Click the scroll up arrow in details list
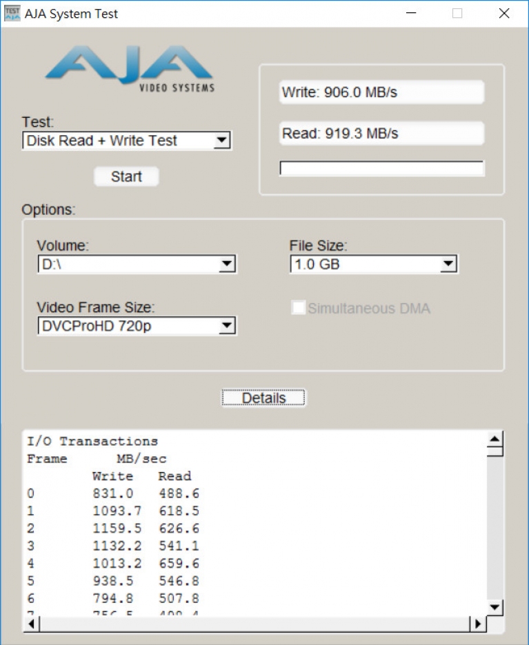Image resolution: width=529 pixels, height=645 pixels. [495, 440]
